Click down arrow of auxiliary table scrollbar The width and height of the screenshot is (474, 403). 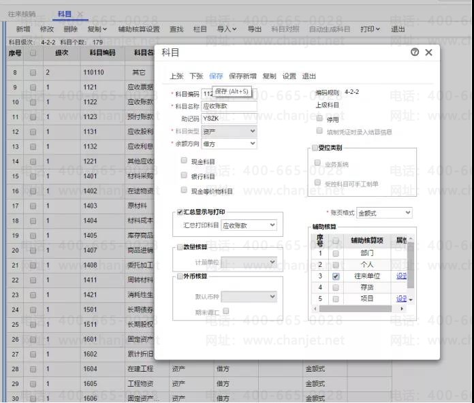point(411,300)
